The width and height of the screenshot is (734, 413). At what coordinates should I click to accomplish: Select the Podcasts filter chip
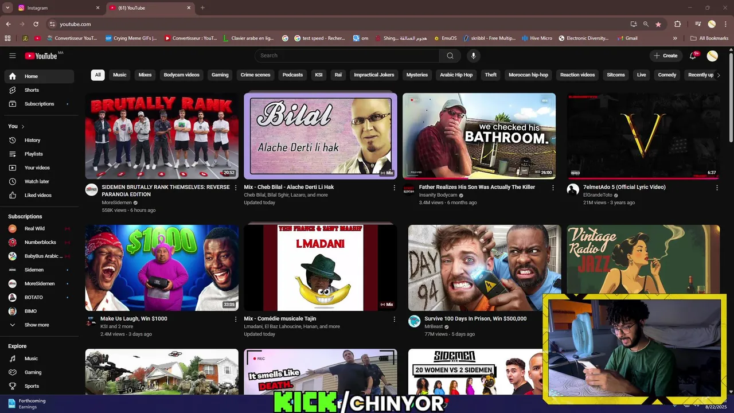coord(292,75)
